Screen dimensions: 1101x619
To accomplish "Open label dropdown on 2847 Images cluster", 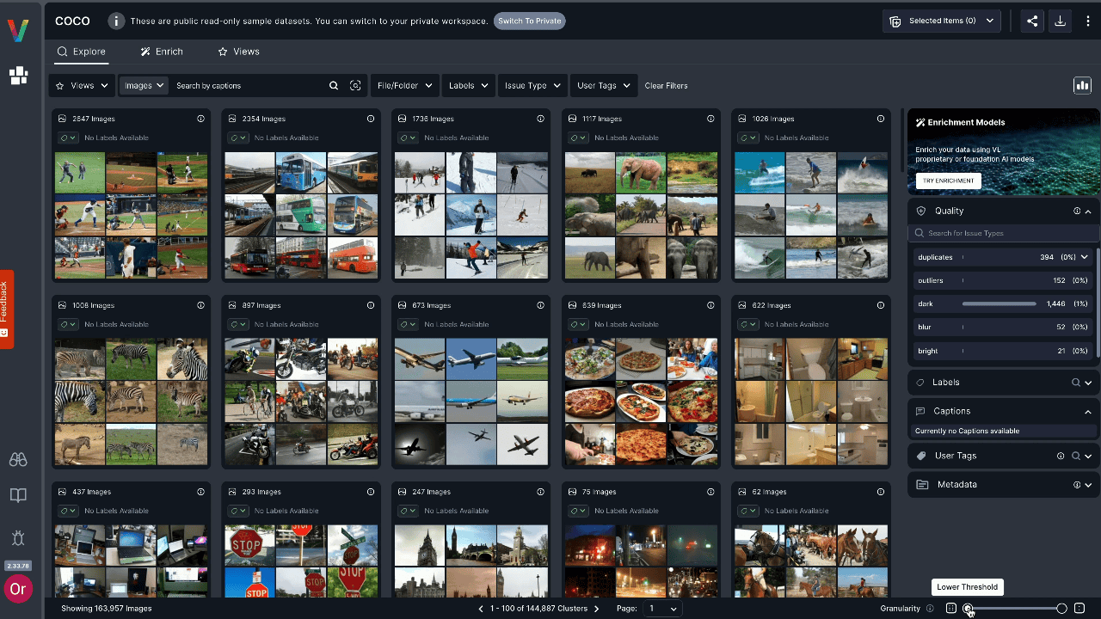I will click(68, 138).
